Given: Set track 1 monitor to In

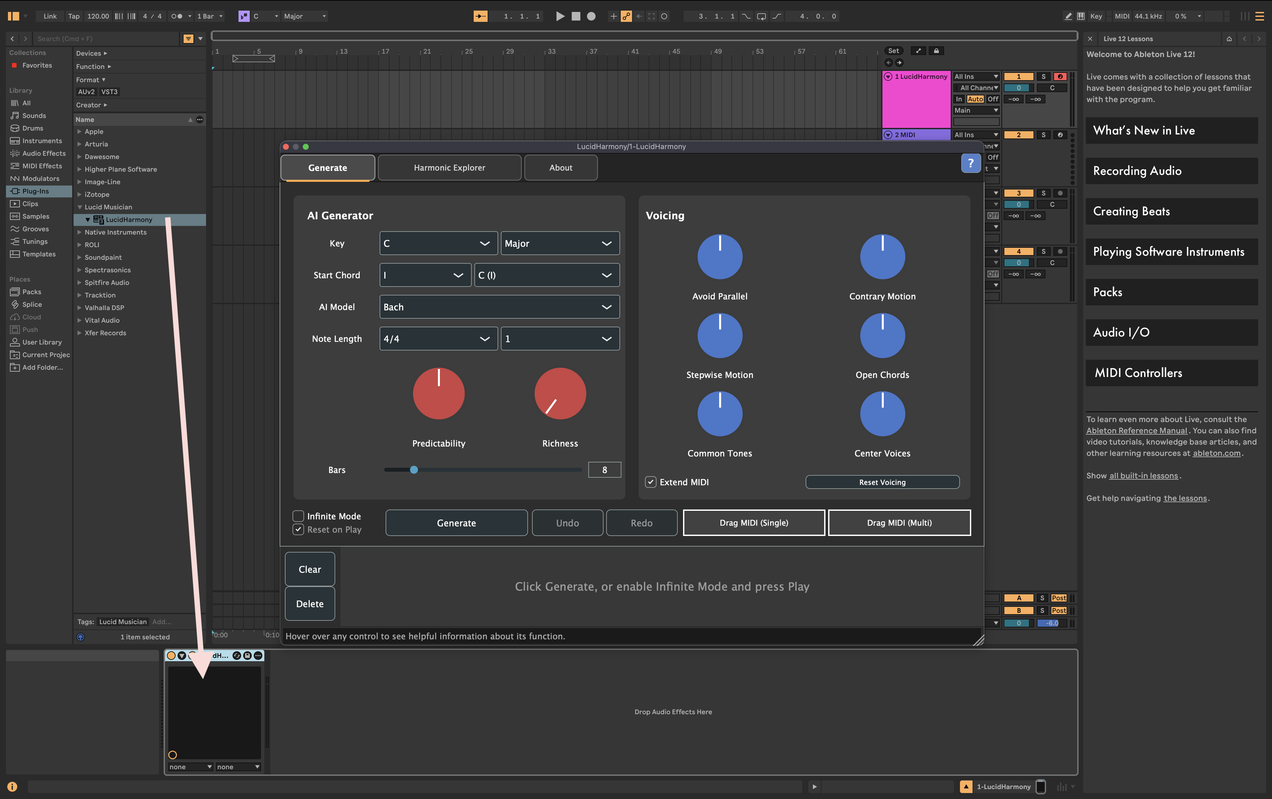Looking at the screenshot, I should pos(959,99).
